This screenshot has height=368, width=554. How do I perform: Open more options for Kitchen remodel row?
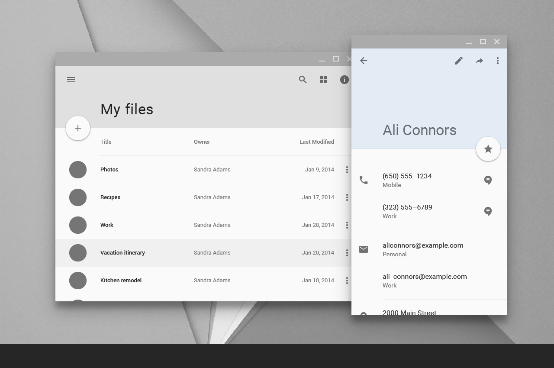(x=347, y=281)
